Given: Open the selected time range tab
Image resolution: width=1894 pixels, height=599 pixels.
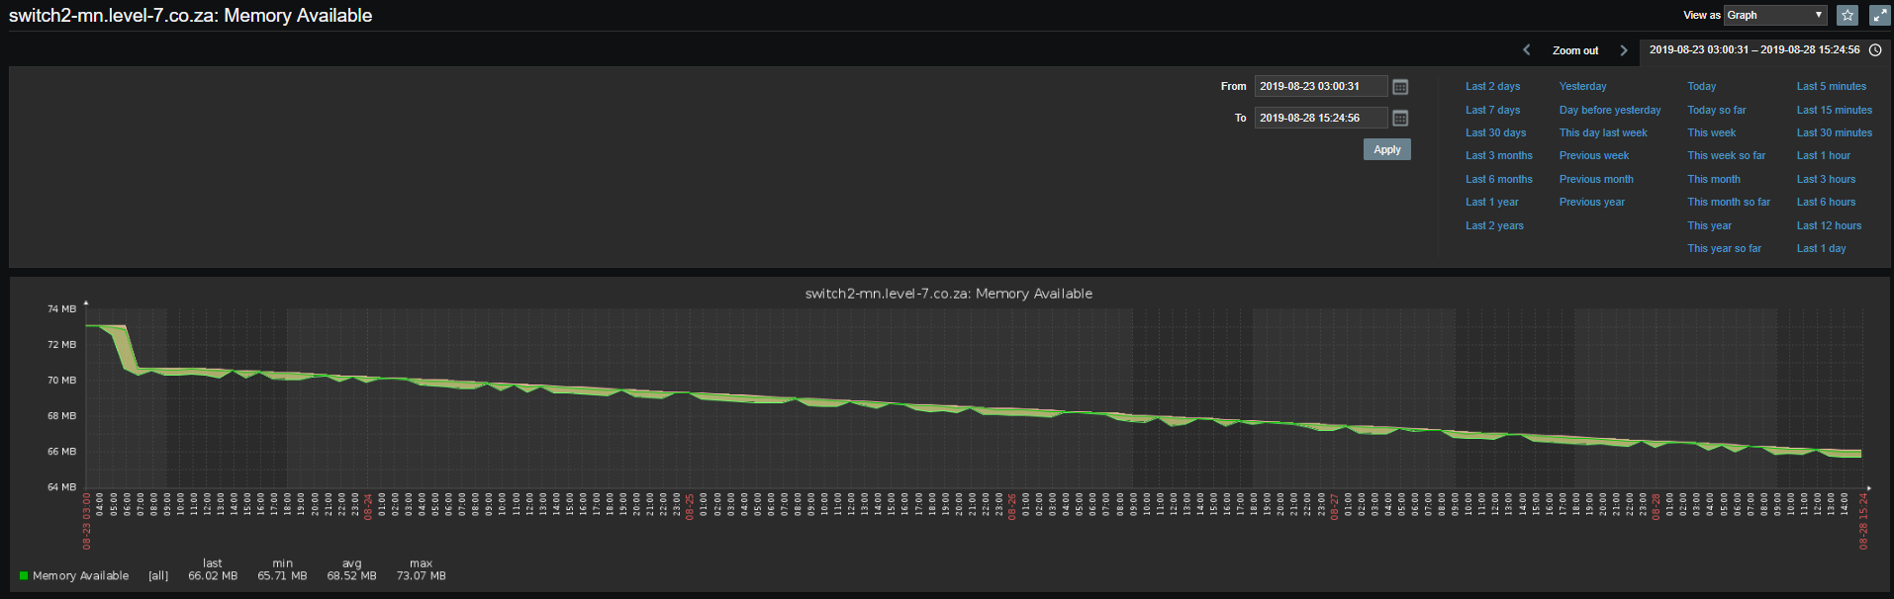Looking at the screenshot, I should click(1753, 50).
